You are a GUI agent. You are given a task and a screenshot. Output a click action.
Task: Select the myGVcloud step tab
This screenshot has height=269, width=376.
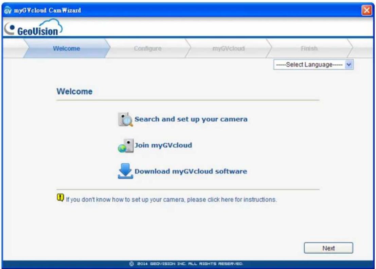pyautogui.click(x=229, y=48)
